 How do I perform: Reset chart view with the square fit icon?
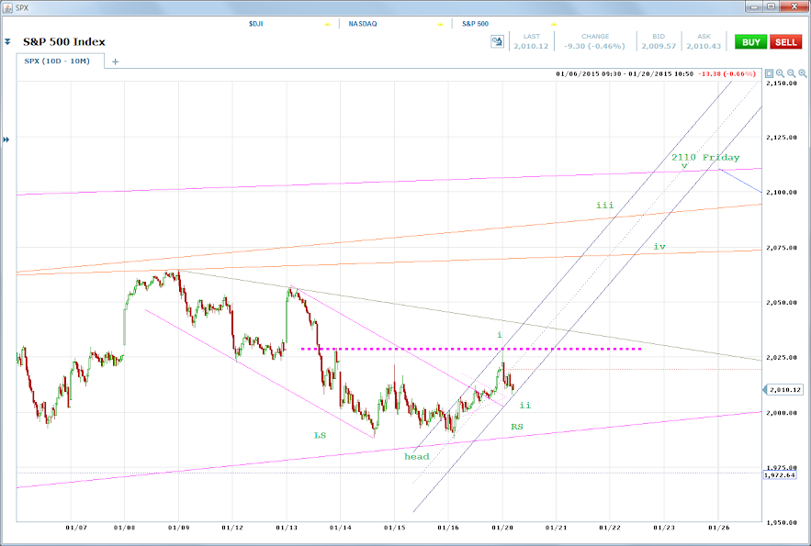tap(769, 73)
